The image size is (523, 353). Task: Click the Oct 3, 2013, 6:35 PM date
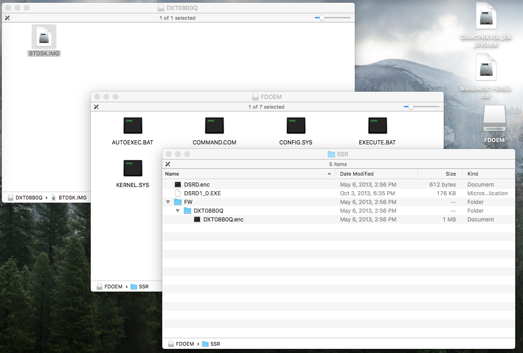click(x=368, y=193)
